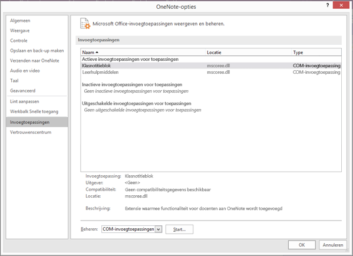Viewport: 353px width, 256px height.
Task: Click COM-invoegtoepassing type for Leerhulpmiddelen
Action: coord(316,72)
